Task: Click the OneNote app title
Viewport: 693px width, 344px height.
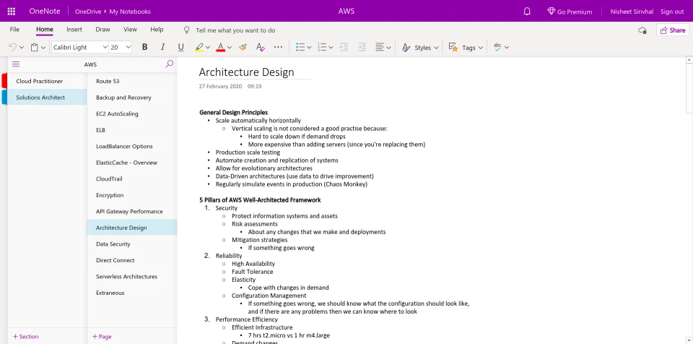Action: tap(45, 12)
